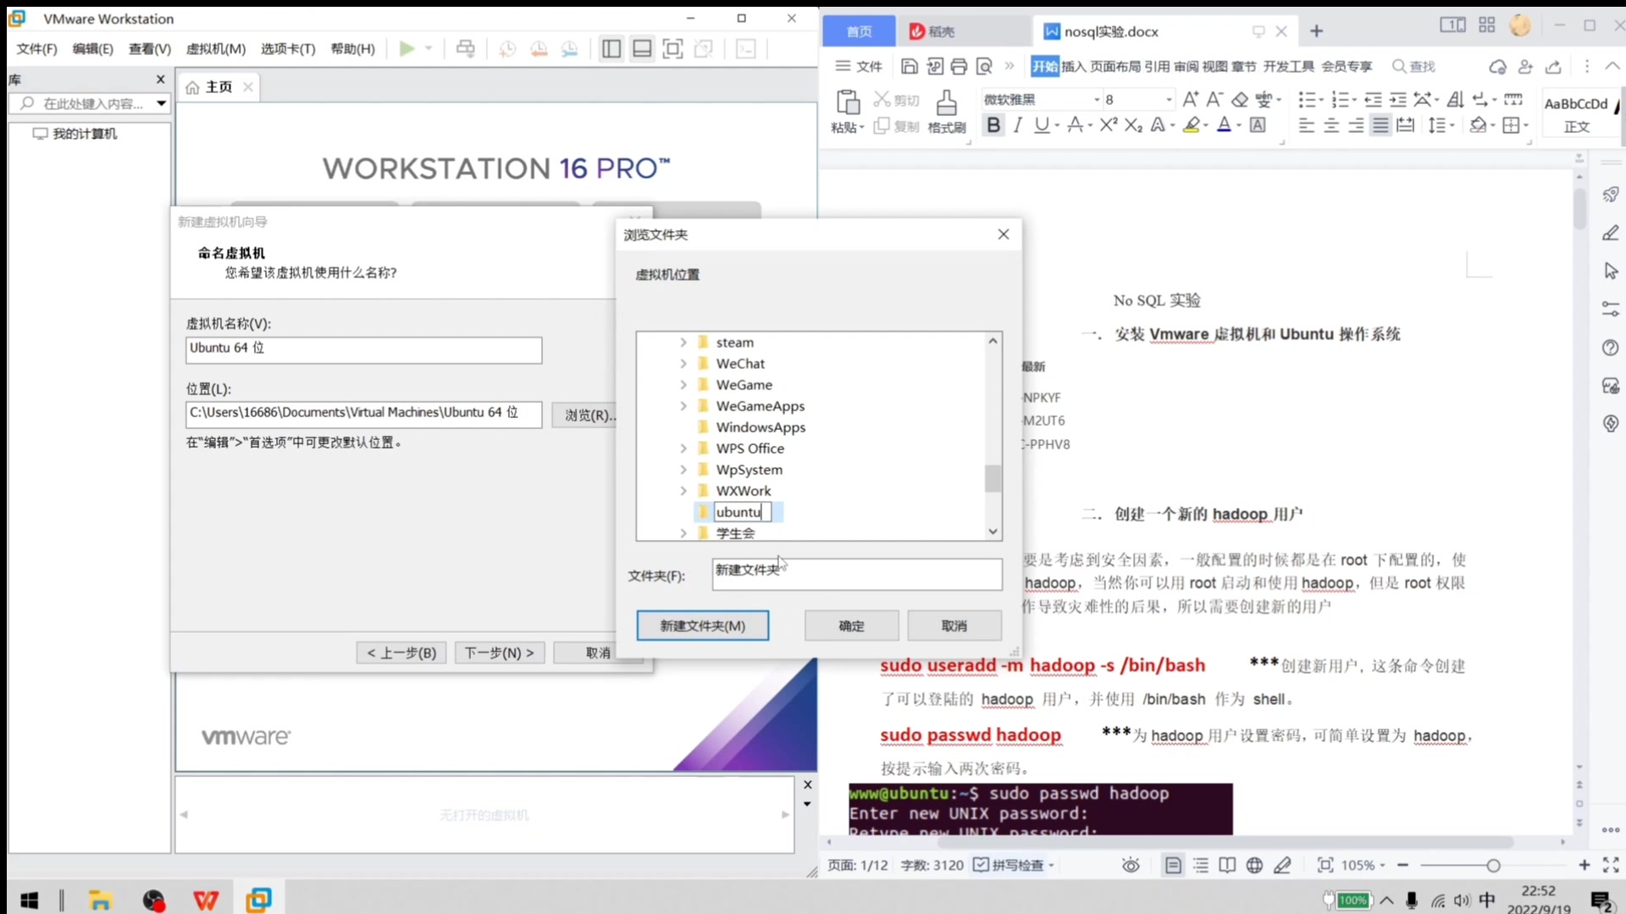Click the 文件夹(F) text field
This screenshot has width=1626, height=914.
pyautogui.click(x=857, y=575)
